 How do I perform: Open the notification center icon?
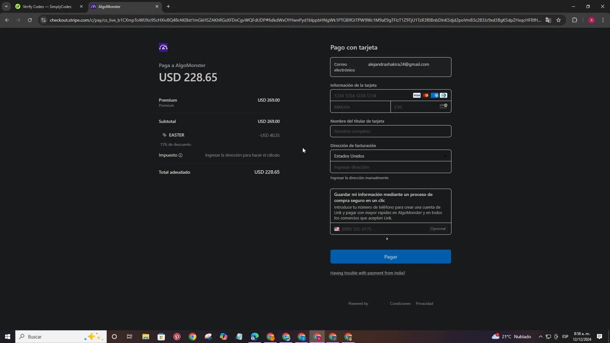[x=599, y=336]
